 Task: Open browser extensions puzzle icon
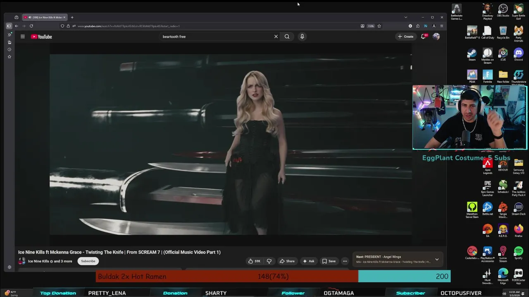click(x=418, y=26)
